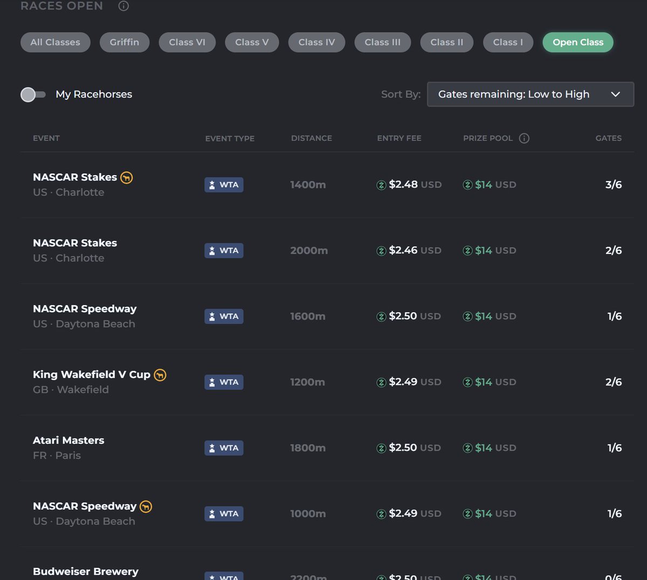This screenshot has height=580, width=647.
Task: Open the Races Open info icon
Action: coord(123,6)
